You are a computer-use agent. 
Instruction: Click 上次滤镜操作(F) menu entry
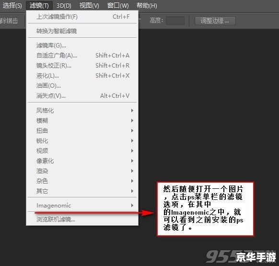tap(82, 17)
